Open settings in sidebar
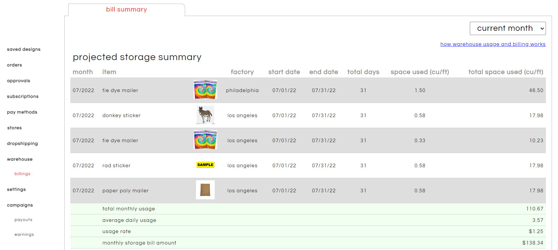This screenshot has height=250, width=558. 16,189
